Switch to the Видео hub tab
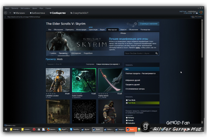The height and width of the screenshot is (138, 207). click(x=102, y=30)
